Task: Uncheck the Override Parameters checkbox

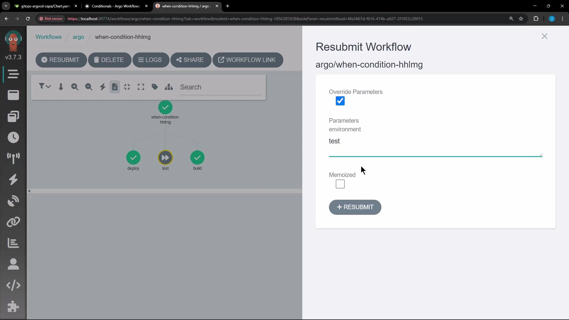Action: tap(340, 101)
